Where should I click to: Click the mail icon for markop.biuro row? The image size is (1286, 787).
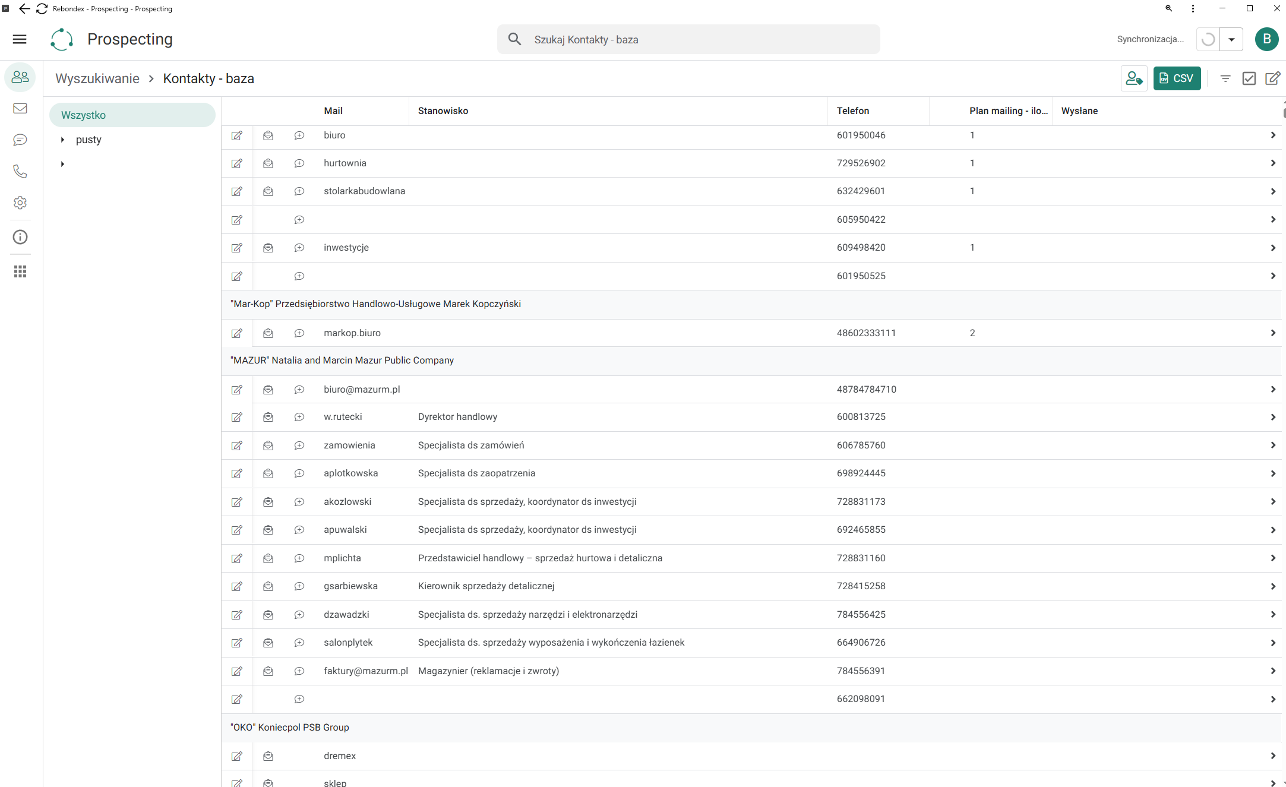[x=268, y=333]
